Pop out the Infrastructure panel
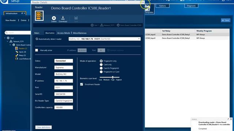The width and height of the screenshot is (234, 131). pyautogui.click(x=22, y=13)
